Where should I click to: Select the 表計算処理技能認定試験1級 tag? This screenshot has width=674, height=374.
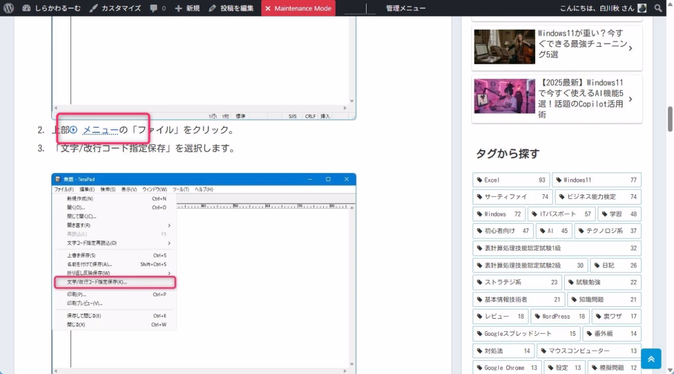click(557, 248)
